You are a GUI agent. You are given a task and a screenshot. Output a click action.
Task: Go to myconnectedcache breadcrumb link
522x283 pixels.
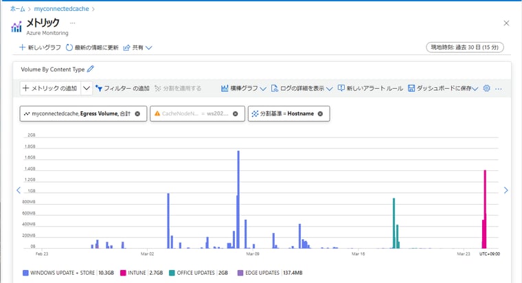62,9
